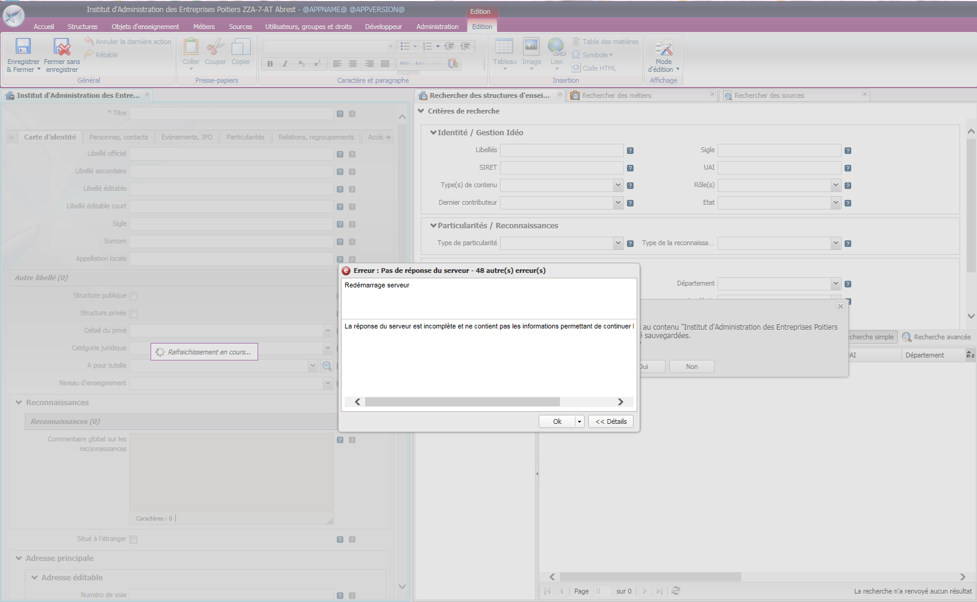Enable the Situé à l'étranger checkbox
The height and width of the screenshot is (602, 977).
(134, 539)
